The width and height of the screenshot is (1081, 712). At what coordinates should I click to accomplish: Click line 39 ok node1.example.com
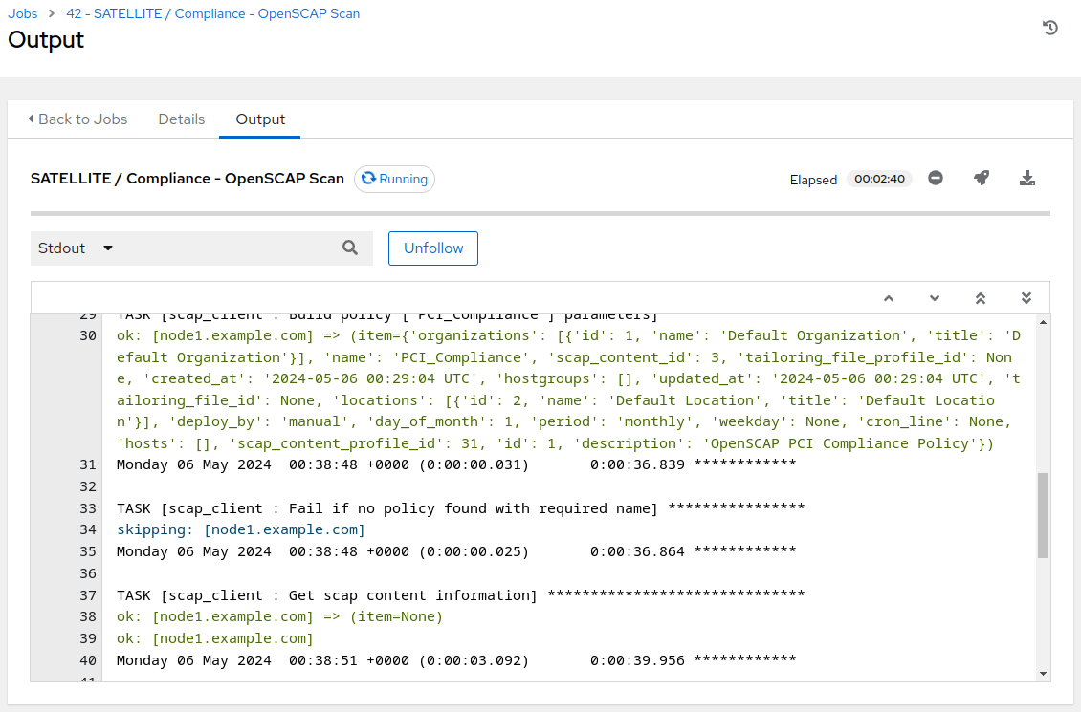pyautogui.click(x=215, y=638)
